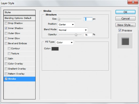
Task: Tick the Color Overlay checkbox
Action: (x=6, y=64)
